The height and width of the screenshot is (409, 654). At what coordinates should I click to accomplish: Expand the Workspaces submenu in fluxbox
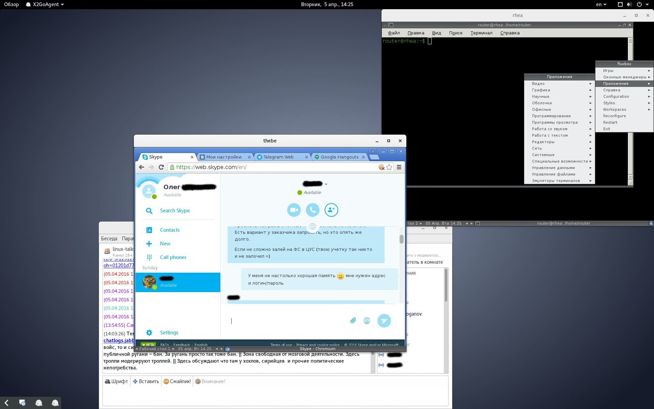[624, 109]
